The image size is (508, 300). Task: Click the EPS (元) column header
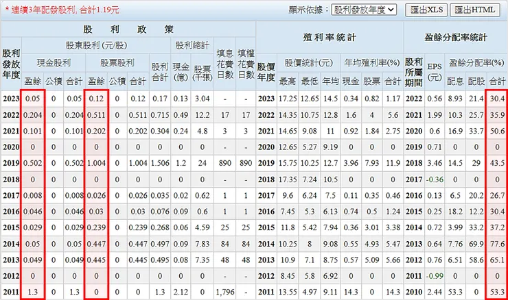[x=435, y=72]
